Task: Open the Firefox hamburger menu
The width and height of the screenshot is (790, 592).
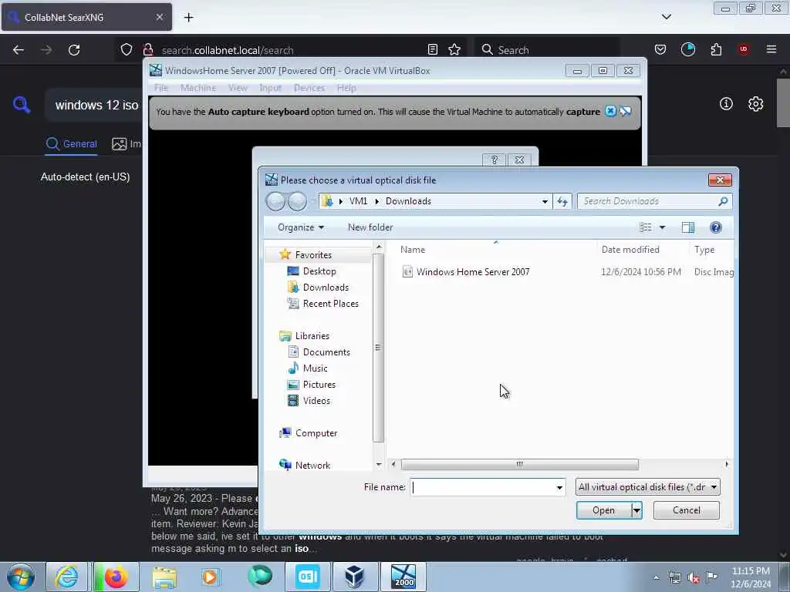Action: pyautogui.click(x=771, y=49)
